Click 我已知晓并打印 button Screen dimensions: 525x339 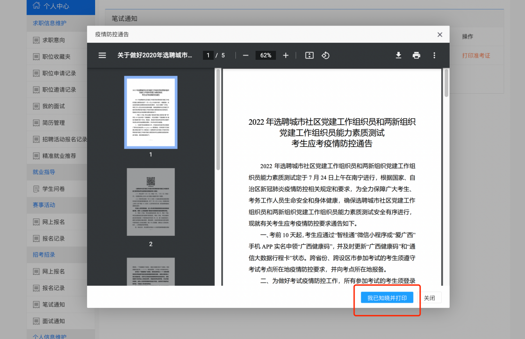[387, 298]
